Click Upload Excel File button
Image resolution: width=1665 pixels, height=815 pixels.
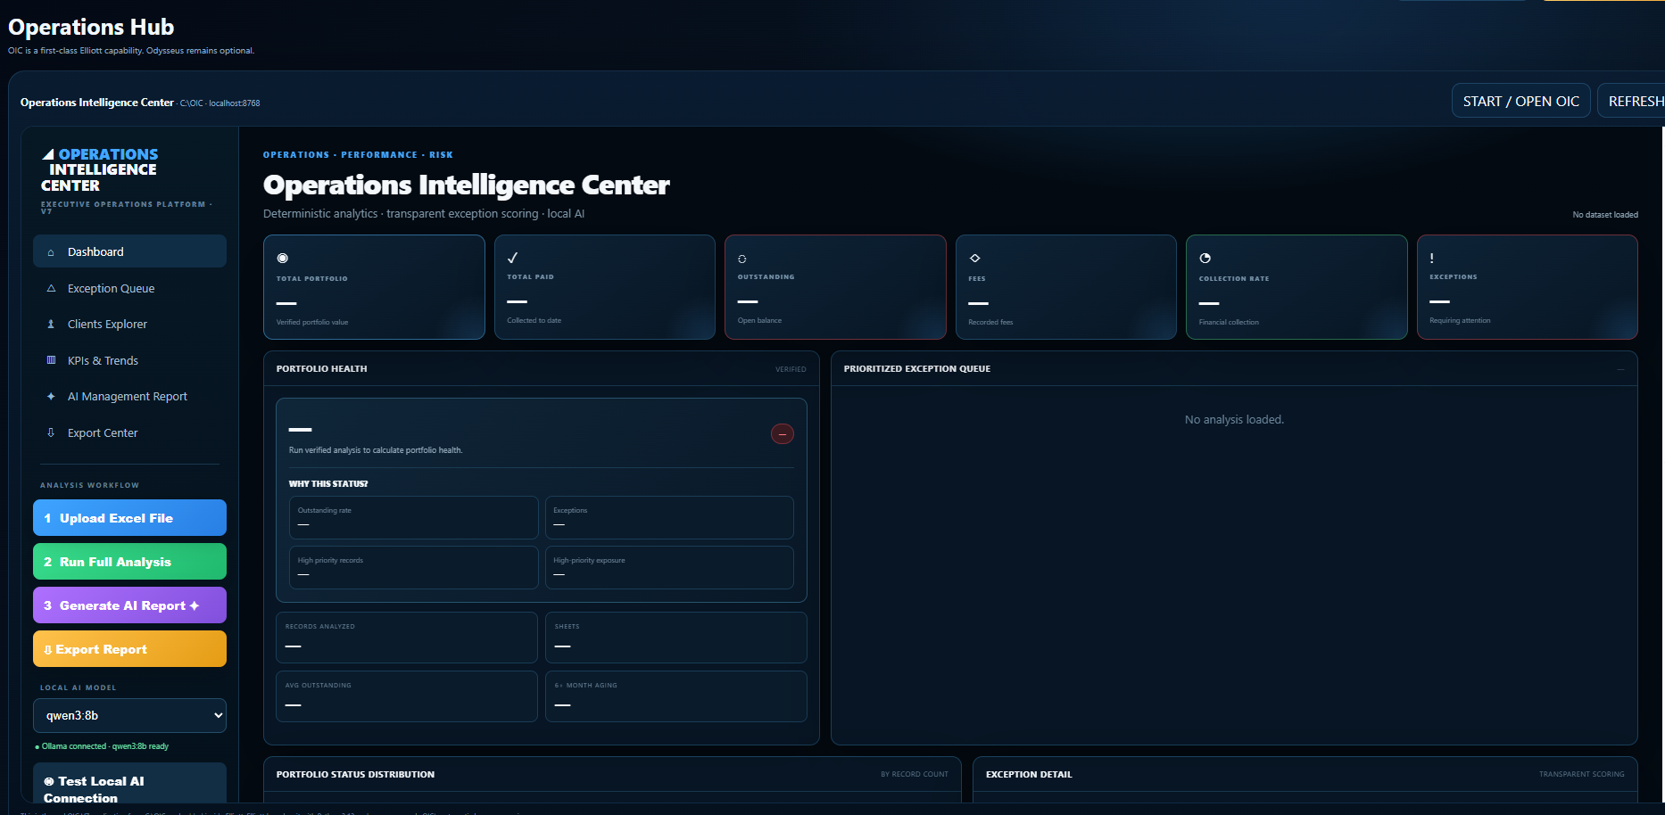point(129,518)
